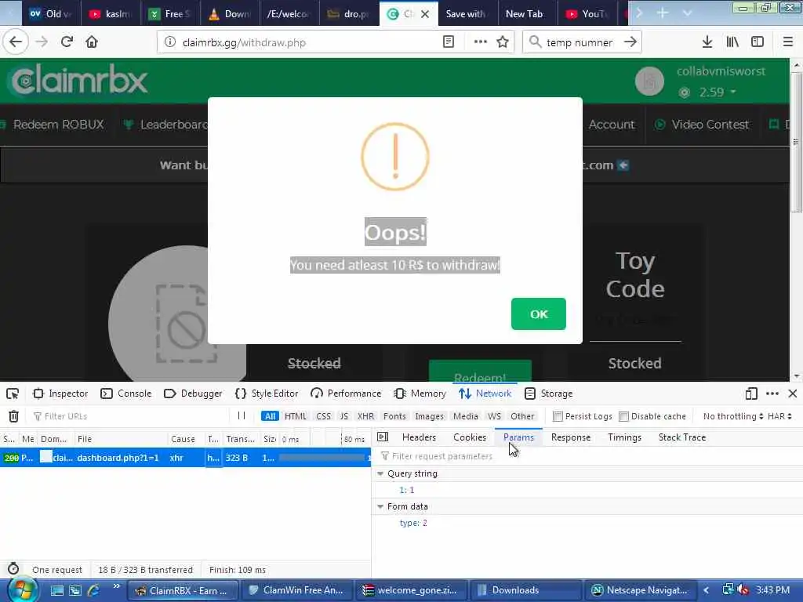Screen dimensions: 803x602
Task: Open devtools three-dot options menu
Action: pos(772,393)
